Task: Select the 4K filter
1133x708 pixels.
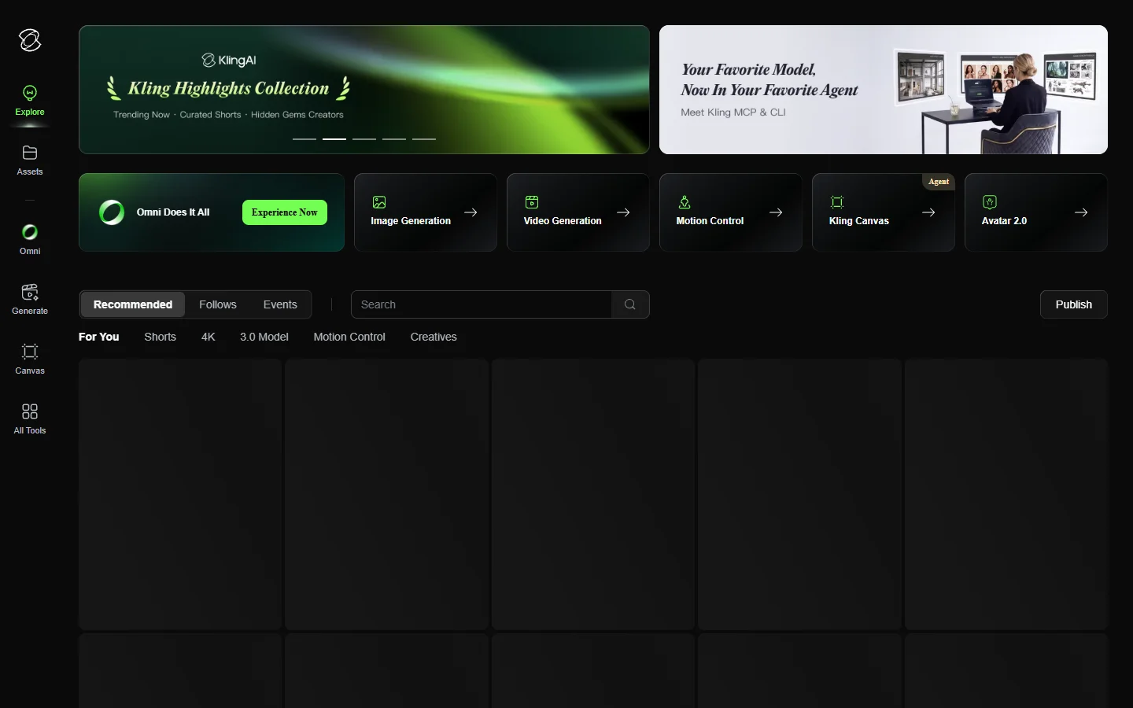Action: (209, 337)
